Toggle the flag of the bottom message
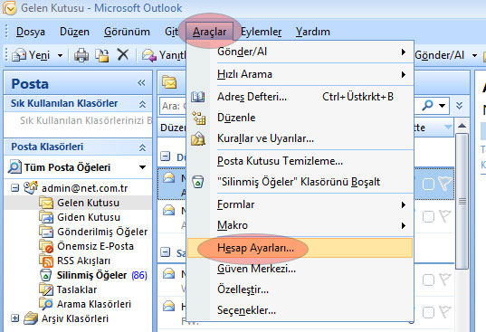Screen dimensions: 486x332 point(444,311)
